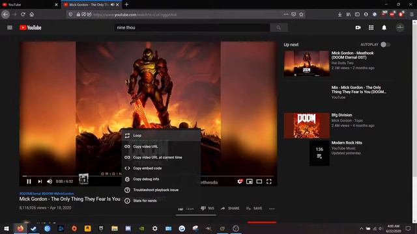This screenshot has height=234, width=417.
Task: Choose Copy video URL
Action: click(x=161, y=146)
